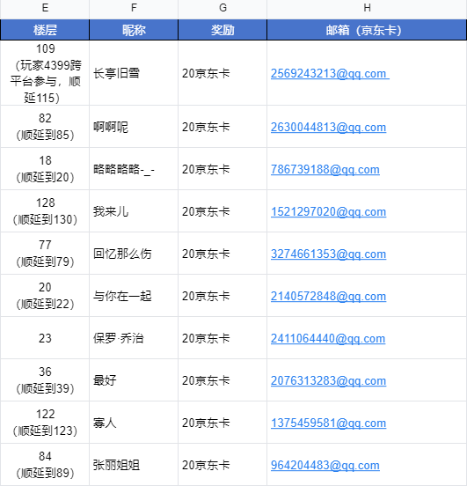Select floor cell 23
Screen dimensions: 467x486
click(x=45, y=338)
